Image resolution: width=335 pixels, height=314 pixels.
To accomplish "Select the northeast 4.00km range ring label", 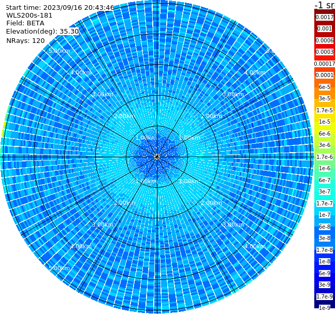I will (x=255, y=72).
